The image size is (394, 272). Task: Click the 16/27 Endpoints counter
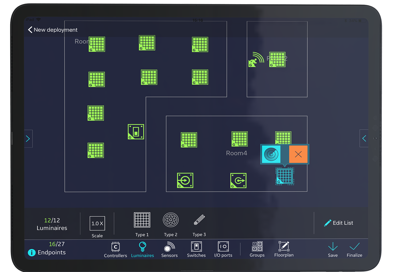pos(52,248)
